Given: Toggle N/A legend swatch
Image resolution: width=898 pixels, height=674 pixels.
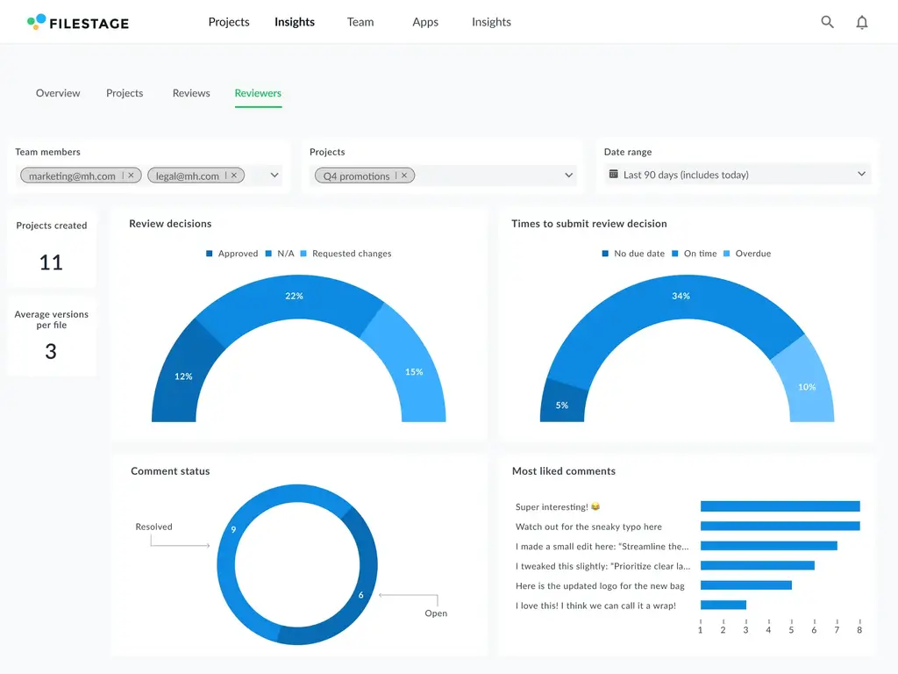Looking at the screenshot, I should 268,254.
